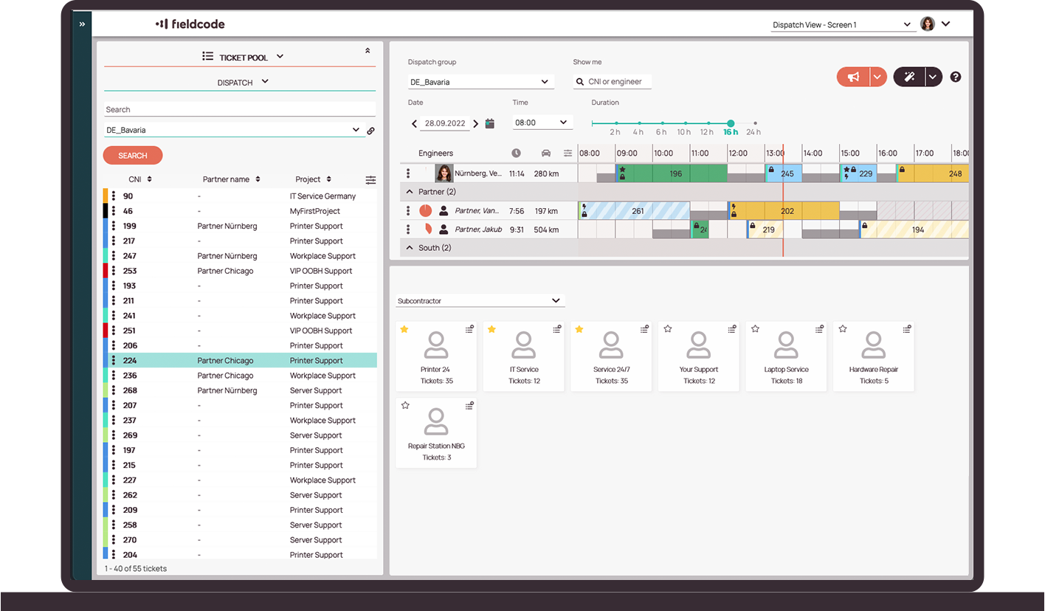Open the help question mark icon
1045x611 pixels.
pyautogui.click(x=956, y=77)
